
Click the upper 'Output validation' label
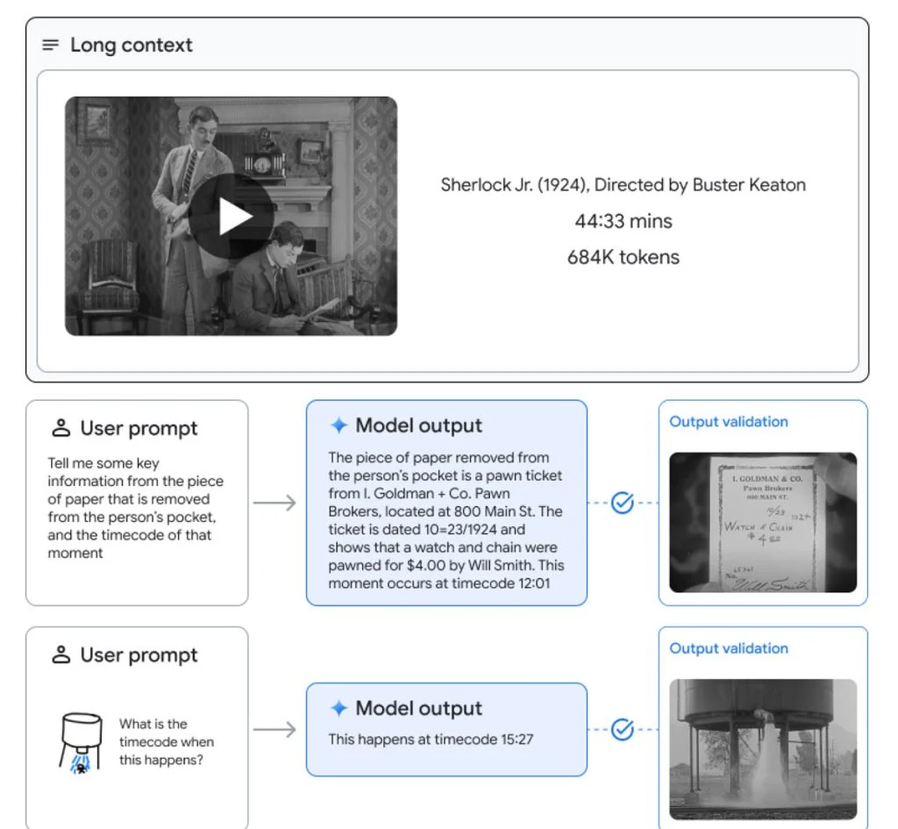(x=729, y=422)
